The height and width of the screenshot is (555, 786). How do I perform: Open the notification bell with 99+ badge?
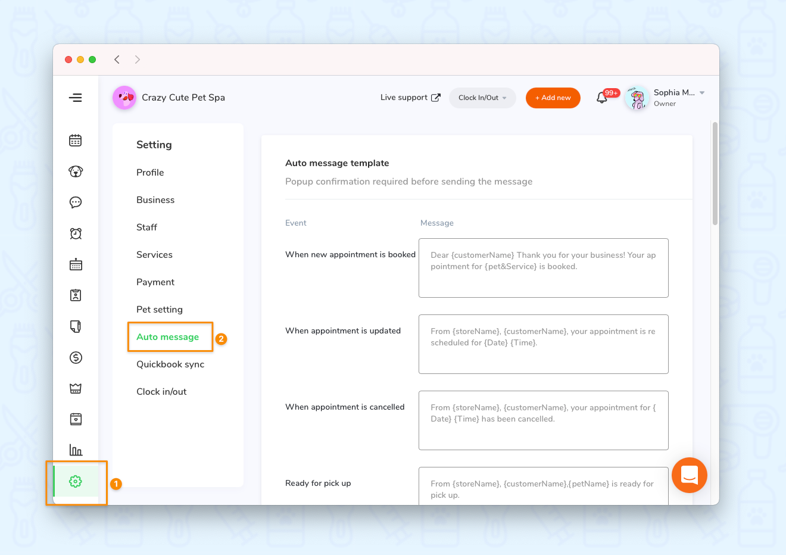603,98
